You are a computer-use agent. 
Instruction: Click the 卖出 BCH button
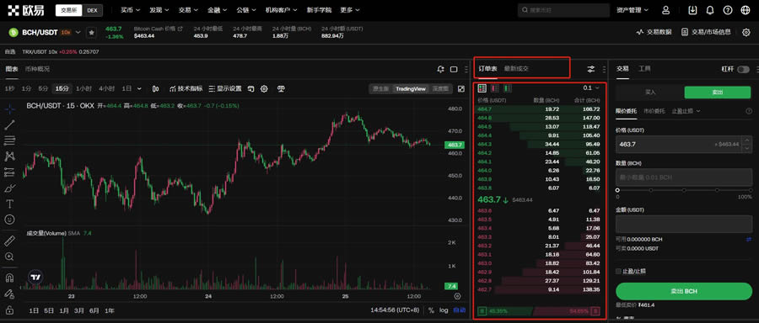[x=683, y=292]
